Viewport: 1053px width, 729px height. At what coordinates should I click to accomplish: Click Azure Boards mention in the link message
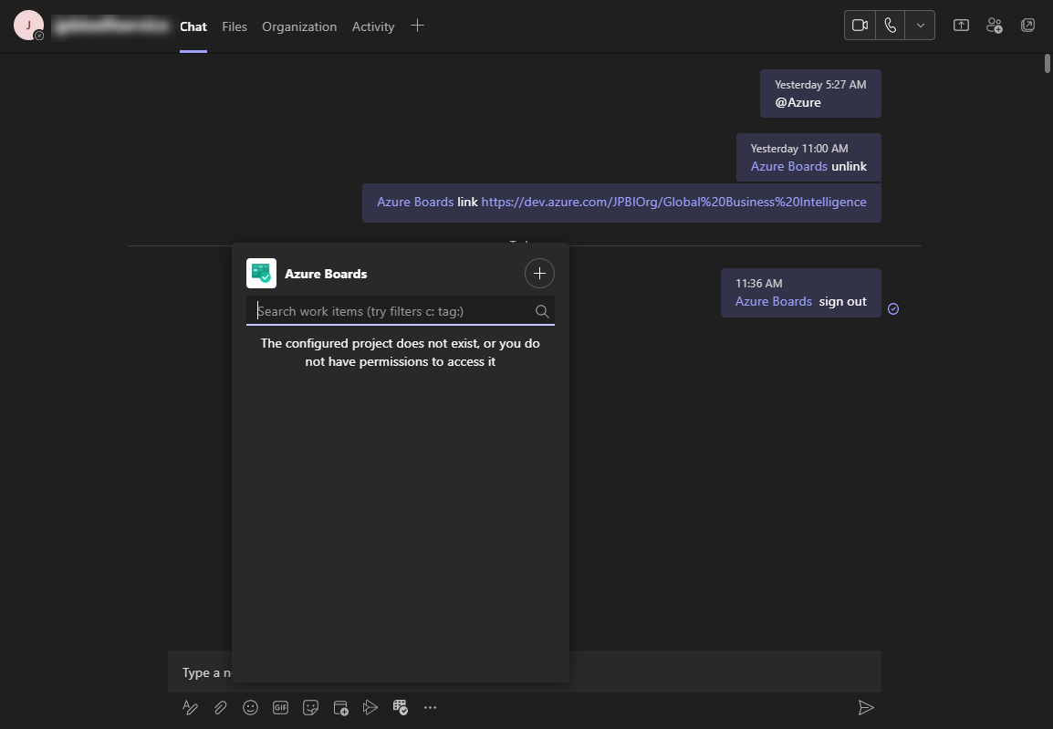(x=415, y=202)
